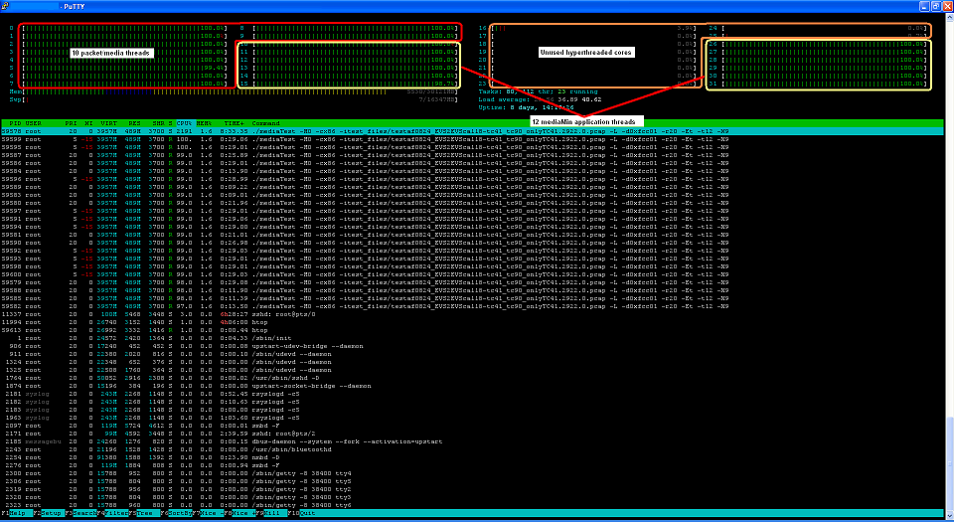This screenshot has width=954, height=522.
Task: Select the /sbin/init process row
Action: point(472,338)
